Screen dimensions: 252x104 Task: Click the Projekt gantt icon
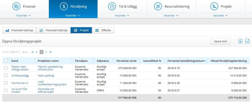click(214, 6)
